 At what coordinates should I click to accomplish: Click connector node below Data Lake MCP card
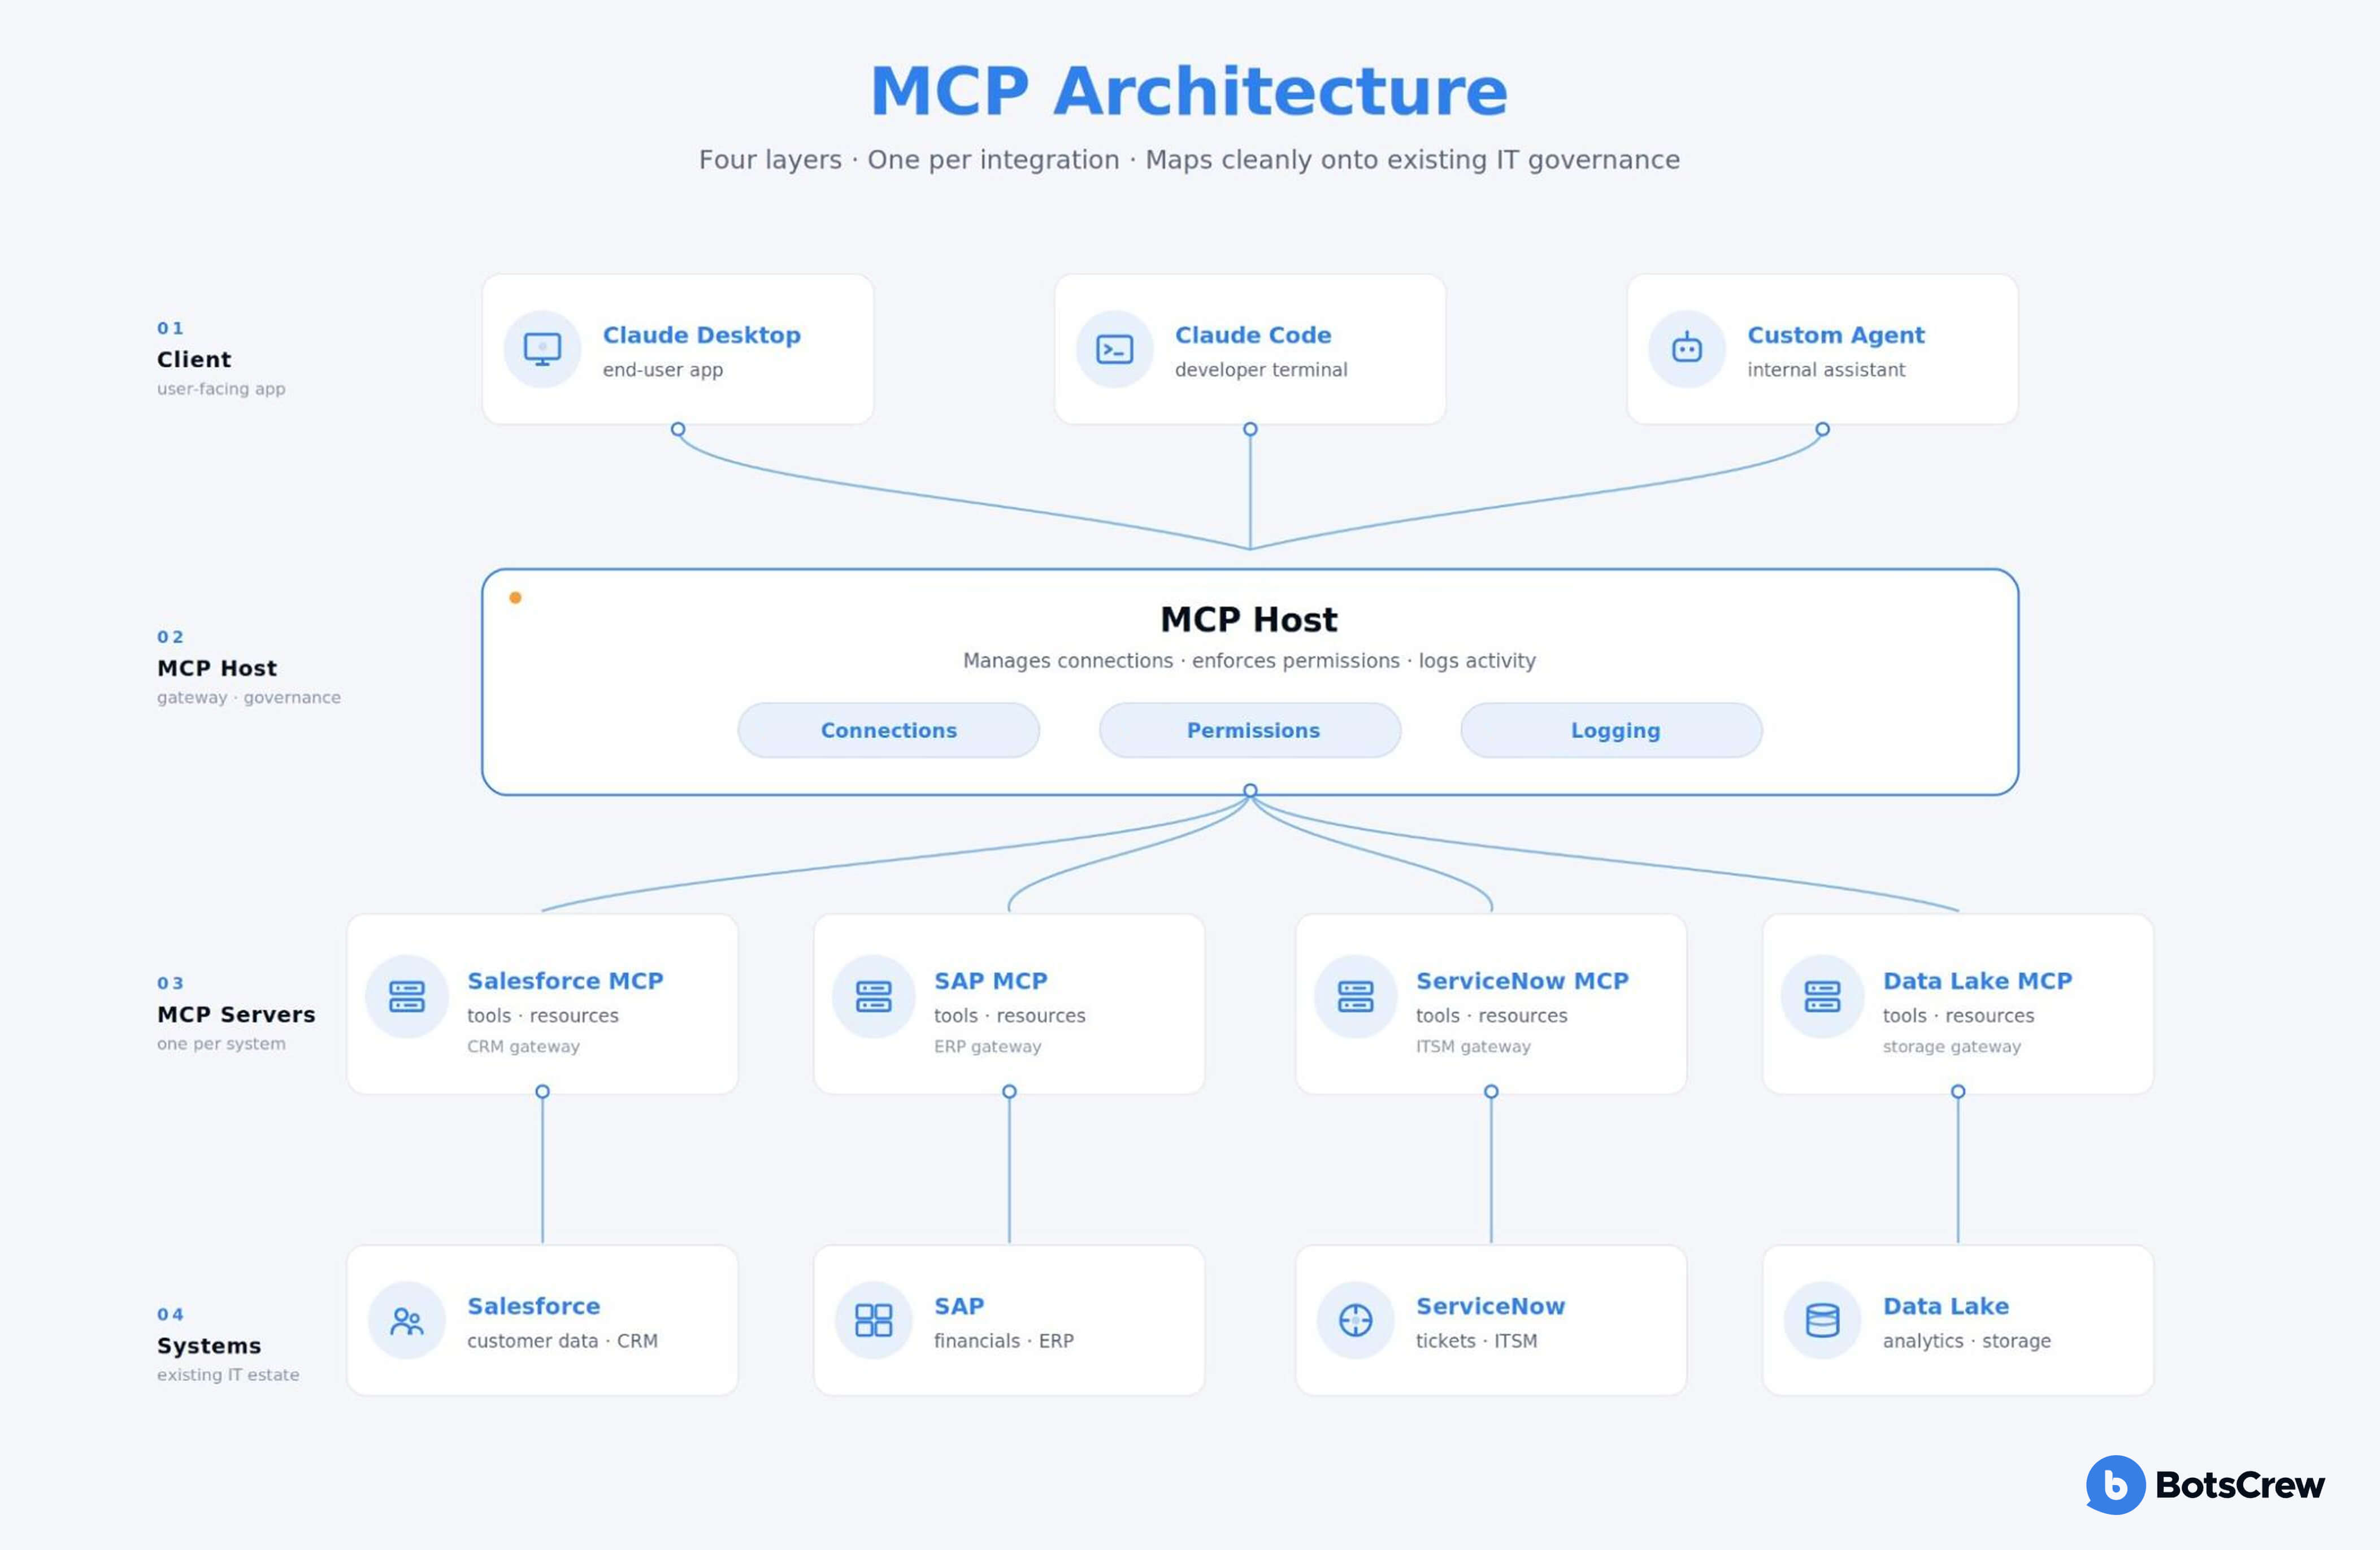point(1958,1091)
